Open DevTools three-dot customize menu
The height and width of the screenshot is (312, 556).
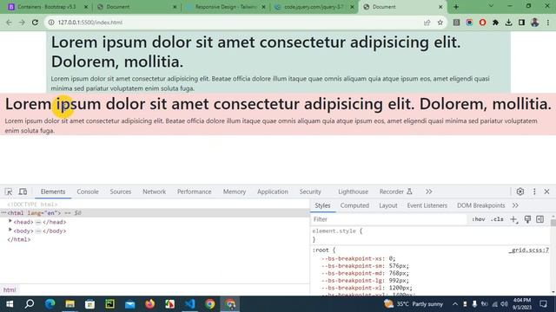click(534, 192)
